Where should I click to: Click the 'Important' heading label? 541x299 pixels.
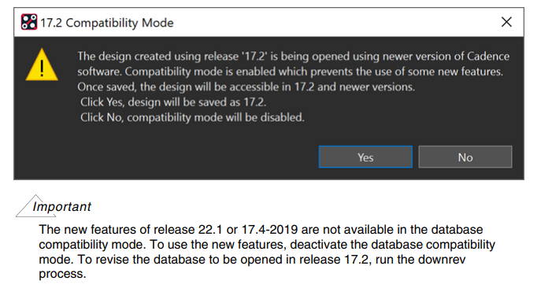point(61,207)
